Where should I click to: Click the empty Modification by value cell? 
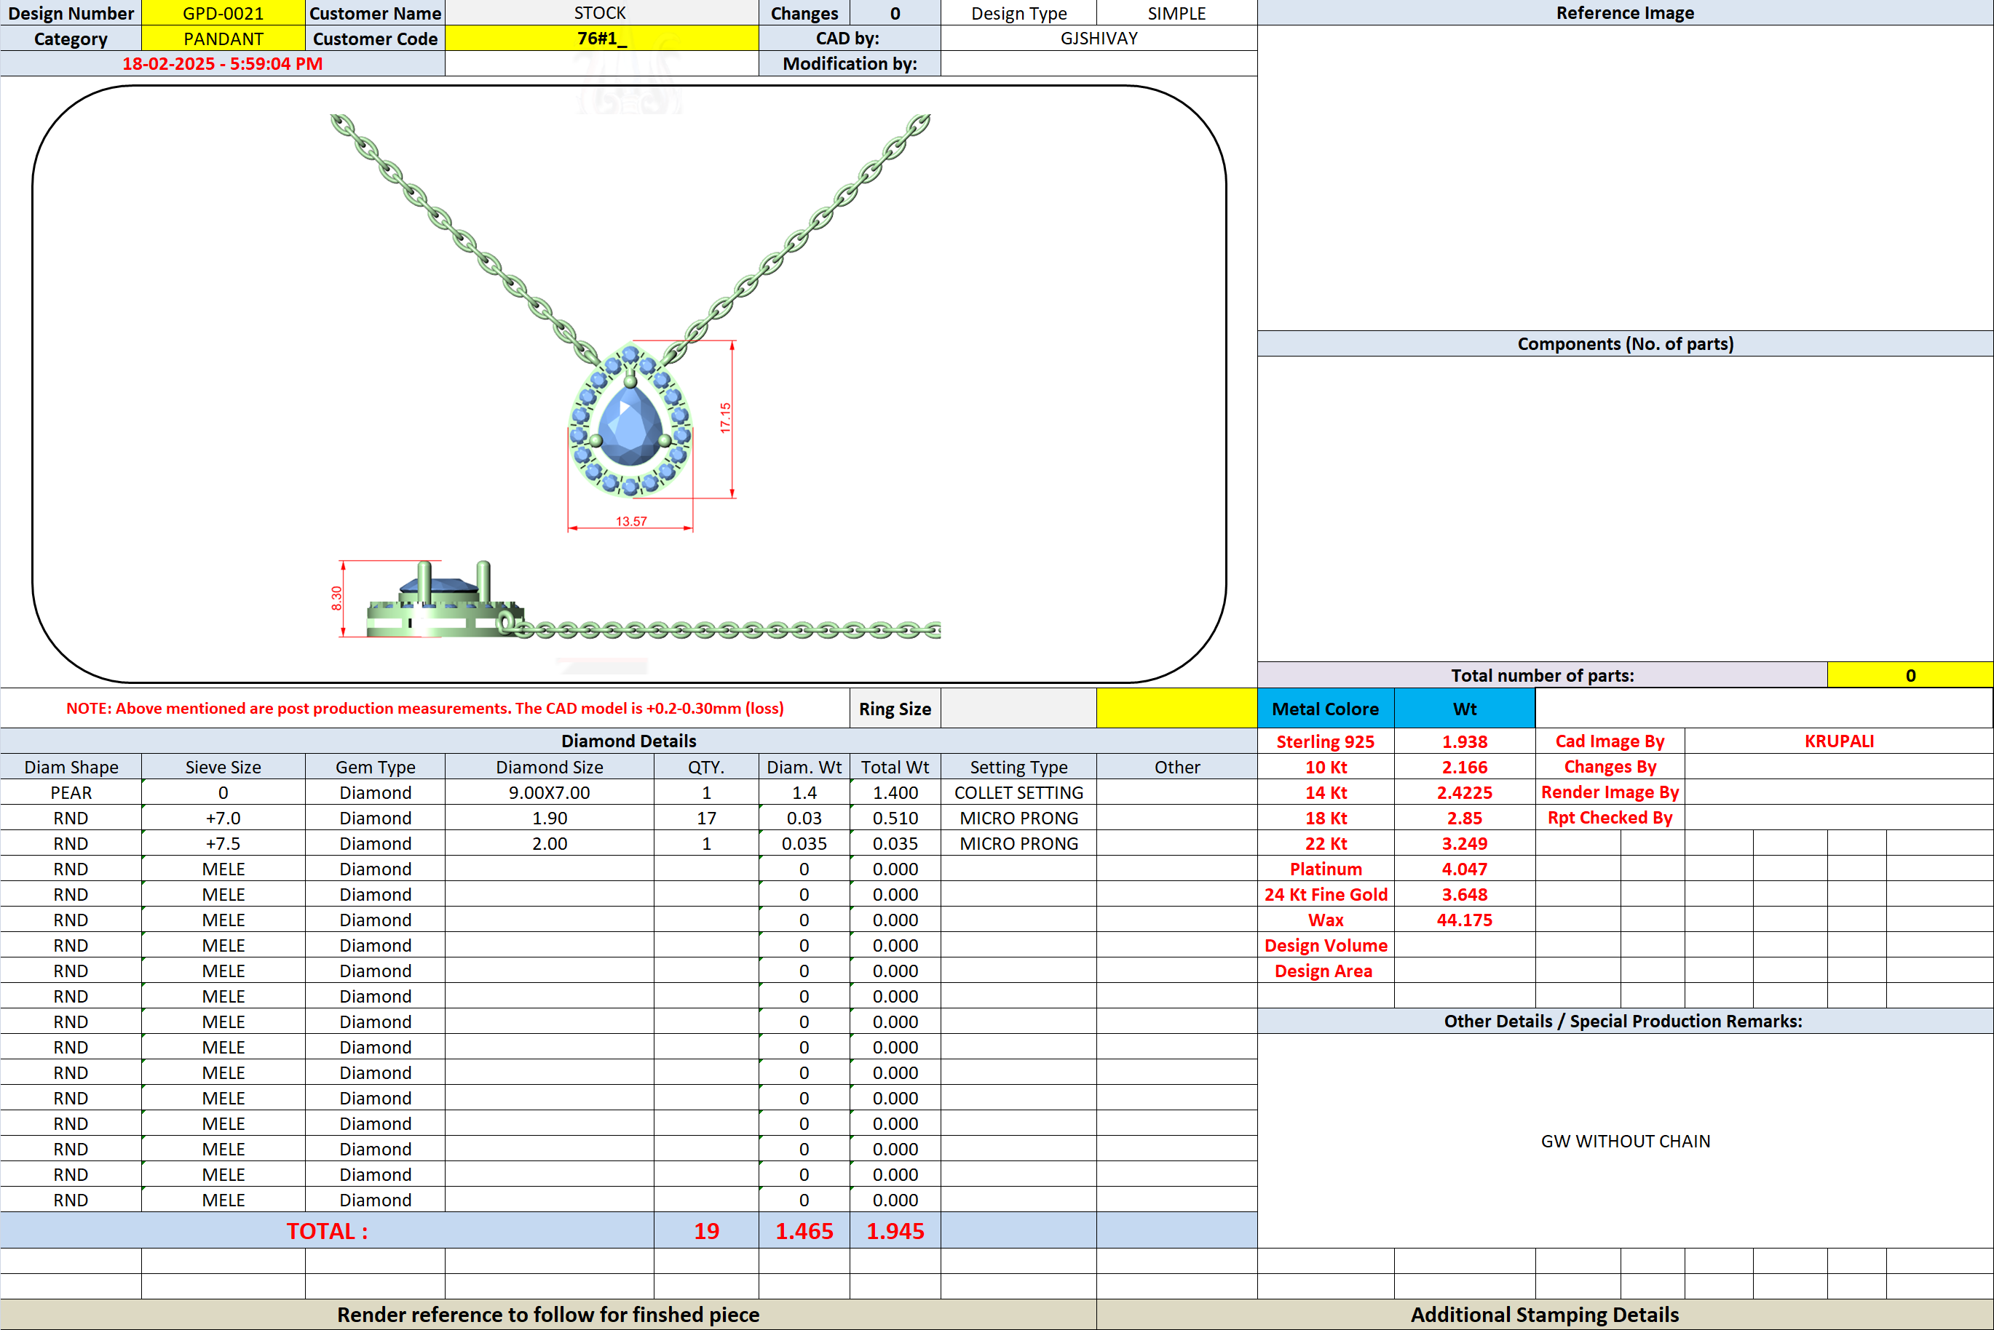1099,63
